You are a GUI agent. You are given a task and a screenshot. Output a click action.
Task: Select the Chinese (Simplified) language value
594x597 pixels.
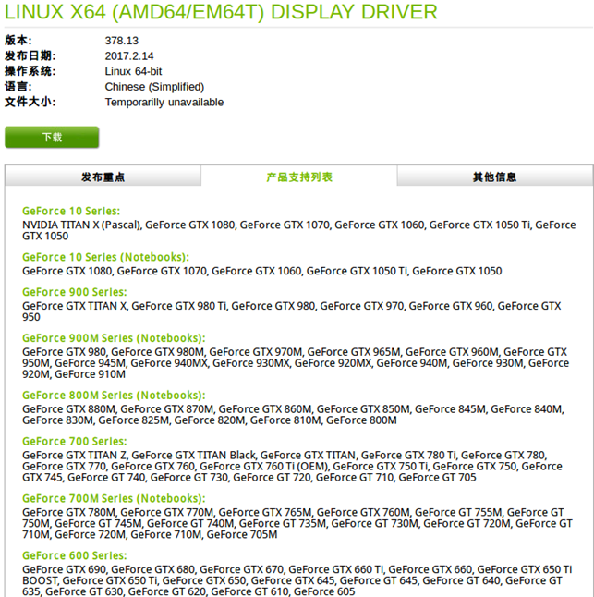point(154,87)
